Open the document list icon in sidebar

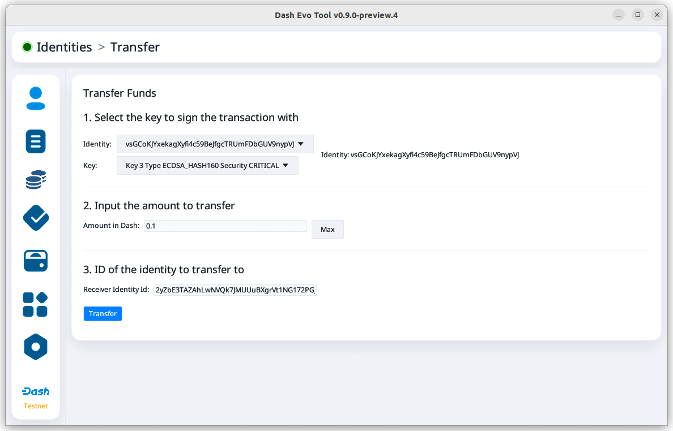click(x=36, y=141)
